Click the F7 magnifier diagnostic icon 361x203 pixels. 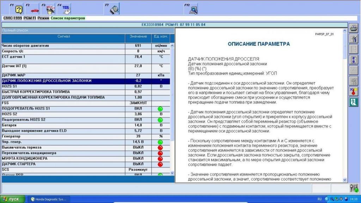point(112,9)
